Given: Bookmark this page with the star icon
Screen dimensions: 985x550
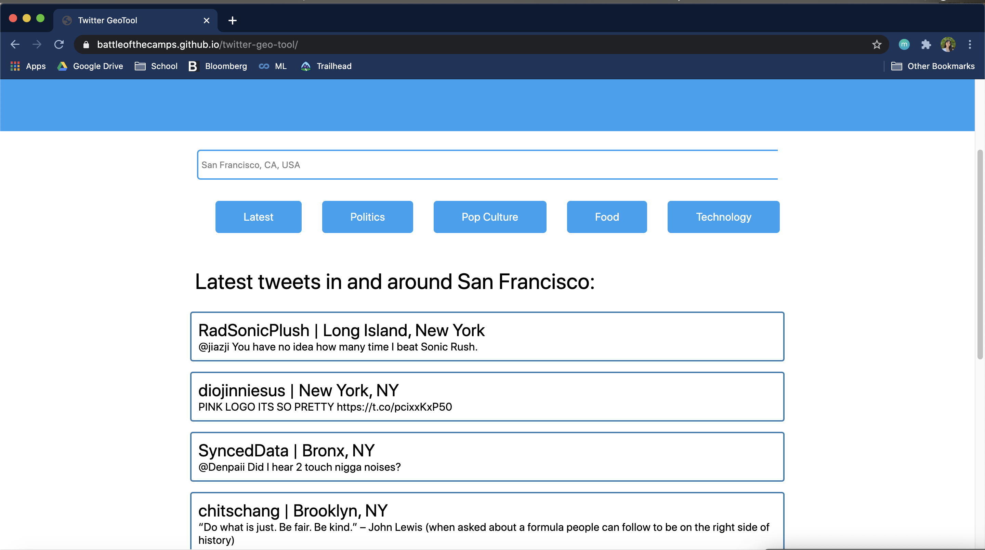Looking at the screenshot, I should (x=876, y=45).
